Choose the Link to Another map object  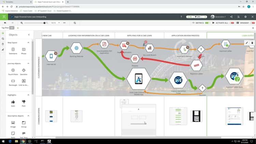pyautogui.click(x=24, y=82)
